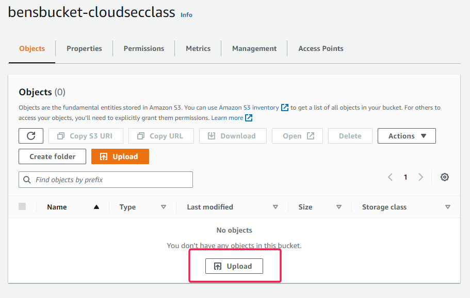This screenshot has height=298, width=470.
Task: Open the Management tab
Action: point(254,48)
